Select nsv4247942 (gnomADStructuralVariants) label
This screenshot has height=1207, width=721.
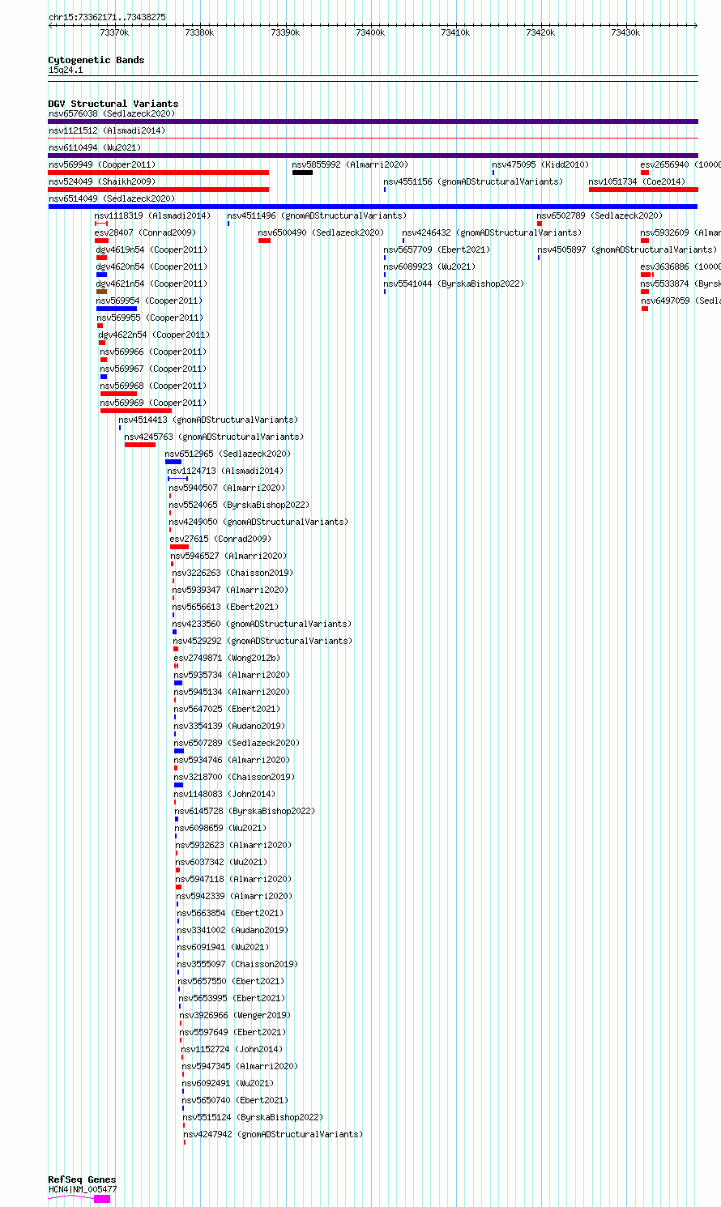[274, 1134]
